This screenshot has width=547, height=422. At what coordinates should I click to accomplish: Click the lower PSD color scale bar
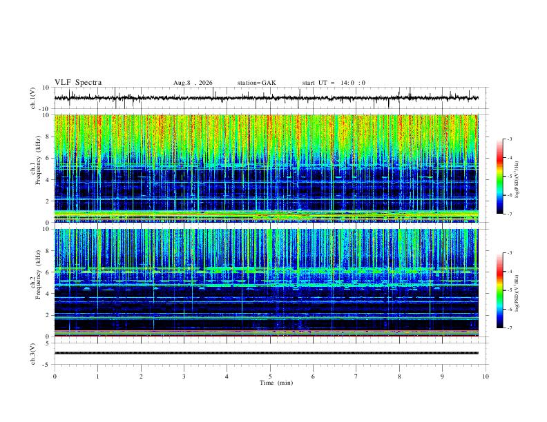[x=499, y=290]
